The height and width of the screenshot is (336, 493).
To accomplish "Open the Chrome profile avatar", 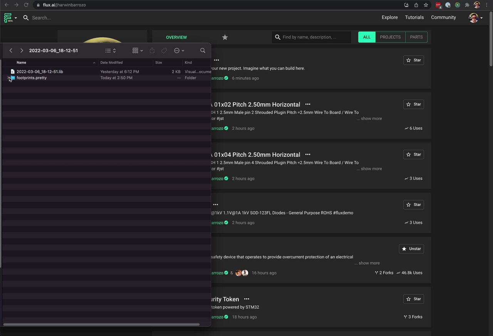I will pos(477,5).
